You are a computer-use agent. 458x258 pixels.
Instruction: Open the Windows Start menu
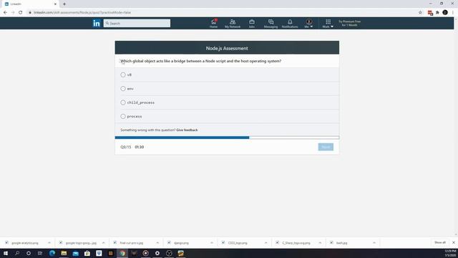[6, 253]
